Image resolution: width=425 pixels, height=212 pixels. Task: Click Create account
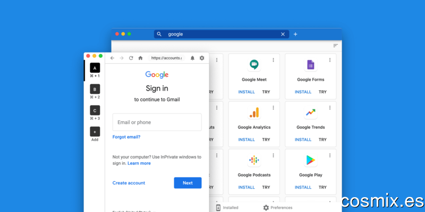point(129,183)
